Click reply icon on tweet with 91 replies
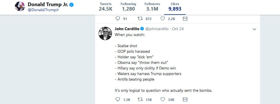 (x=118, y=18)
